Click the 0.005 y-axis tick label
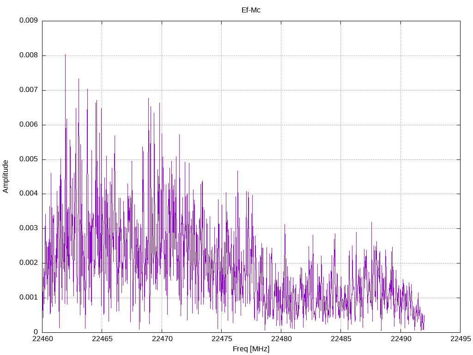This screenshot has height=355, width=473. 28,159
